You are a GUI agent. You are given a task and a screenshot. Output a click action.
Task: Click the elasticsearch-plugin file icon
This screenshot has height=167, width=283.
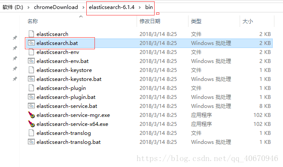click(31, 88)
